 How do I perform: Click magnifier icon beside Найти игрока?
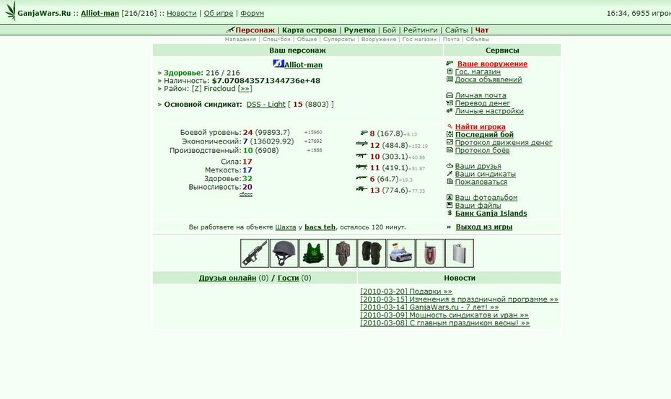coord(449,126)
